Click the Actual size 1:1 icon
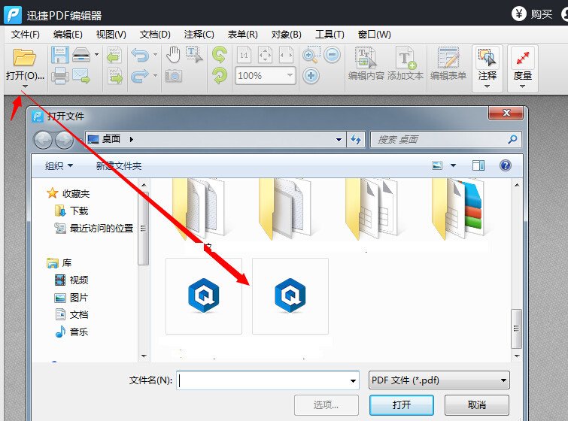Screen dimensions: 568x421 tap(244, 55)
